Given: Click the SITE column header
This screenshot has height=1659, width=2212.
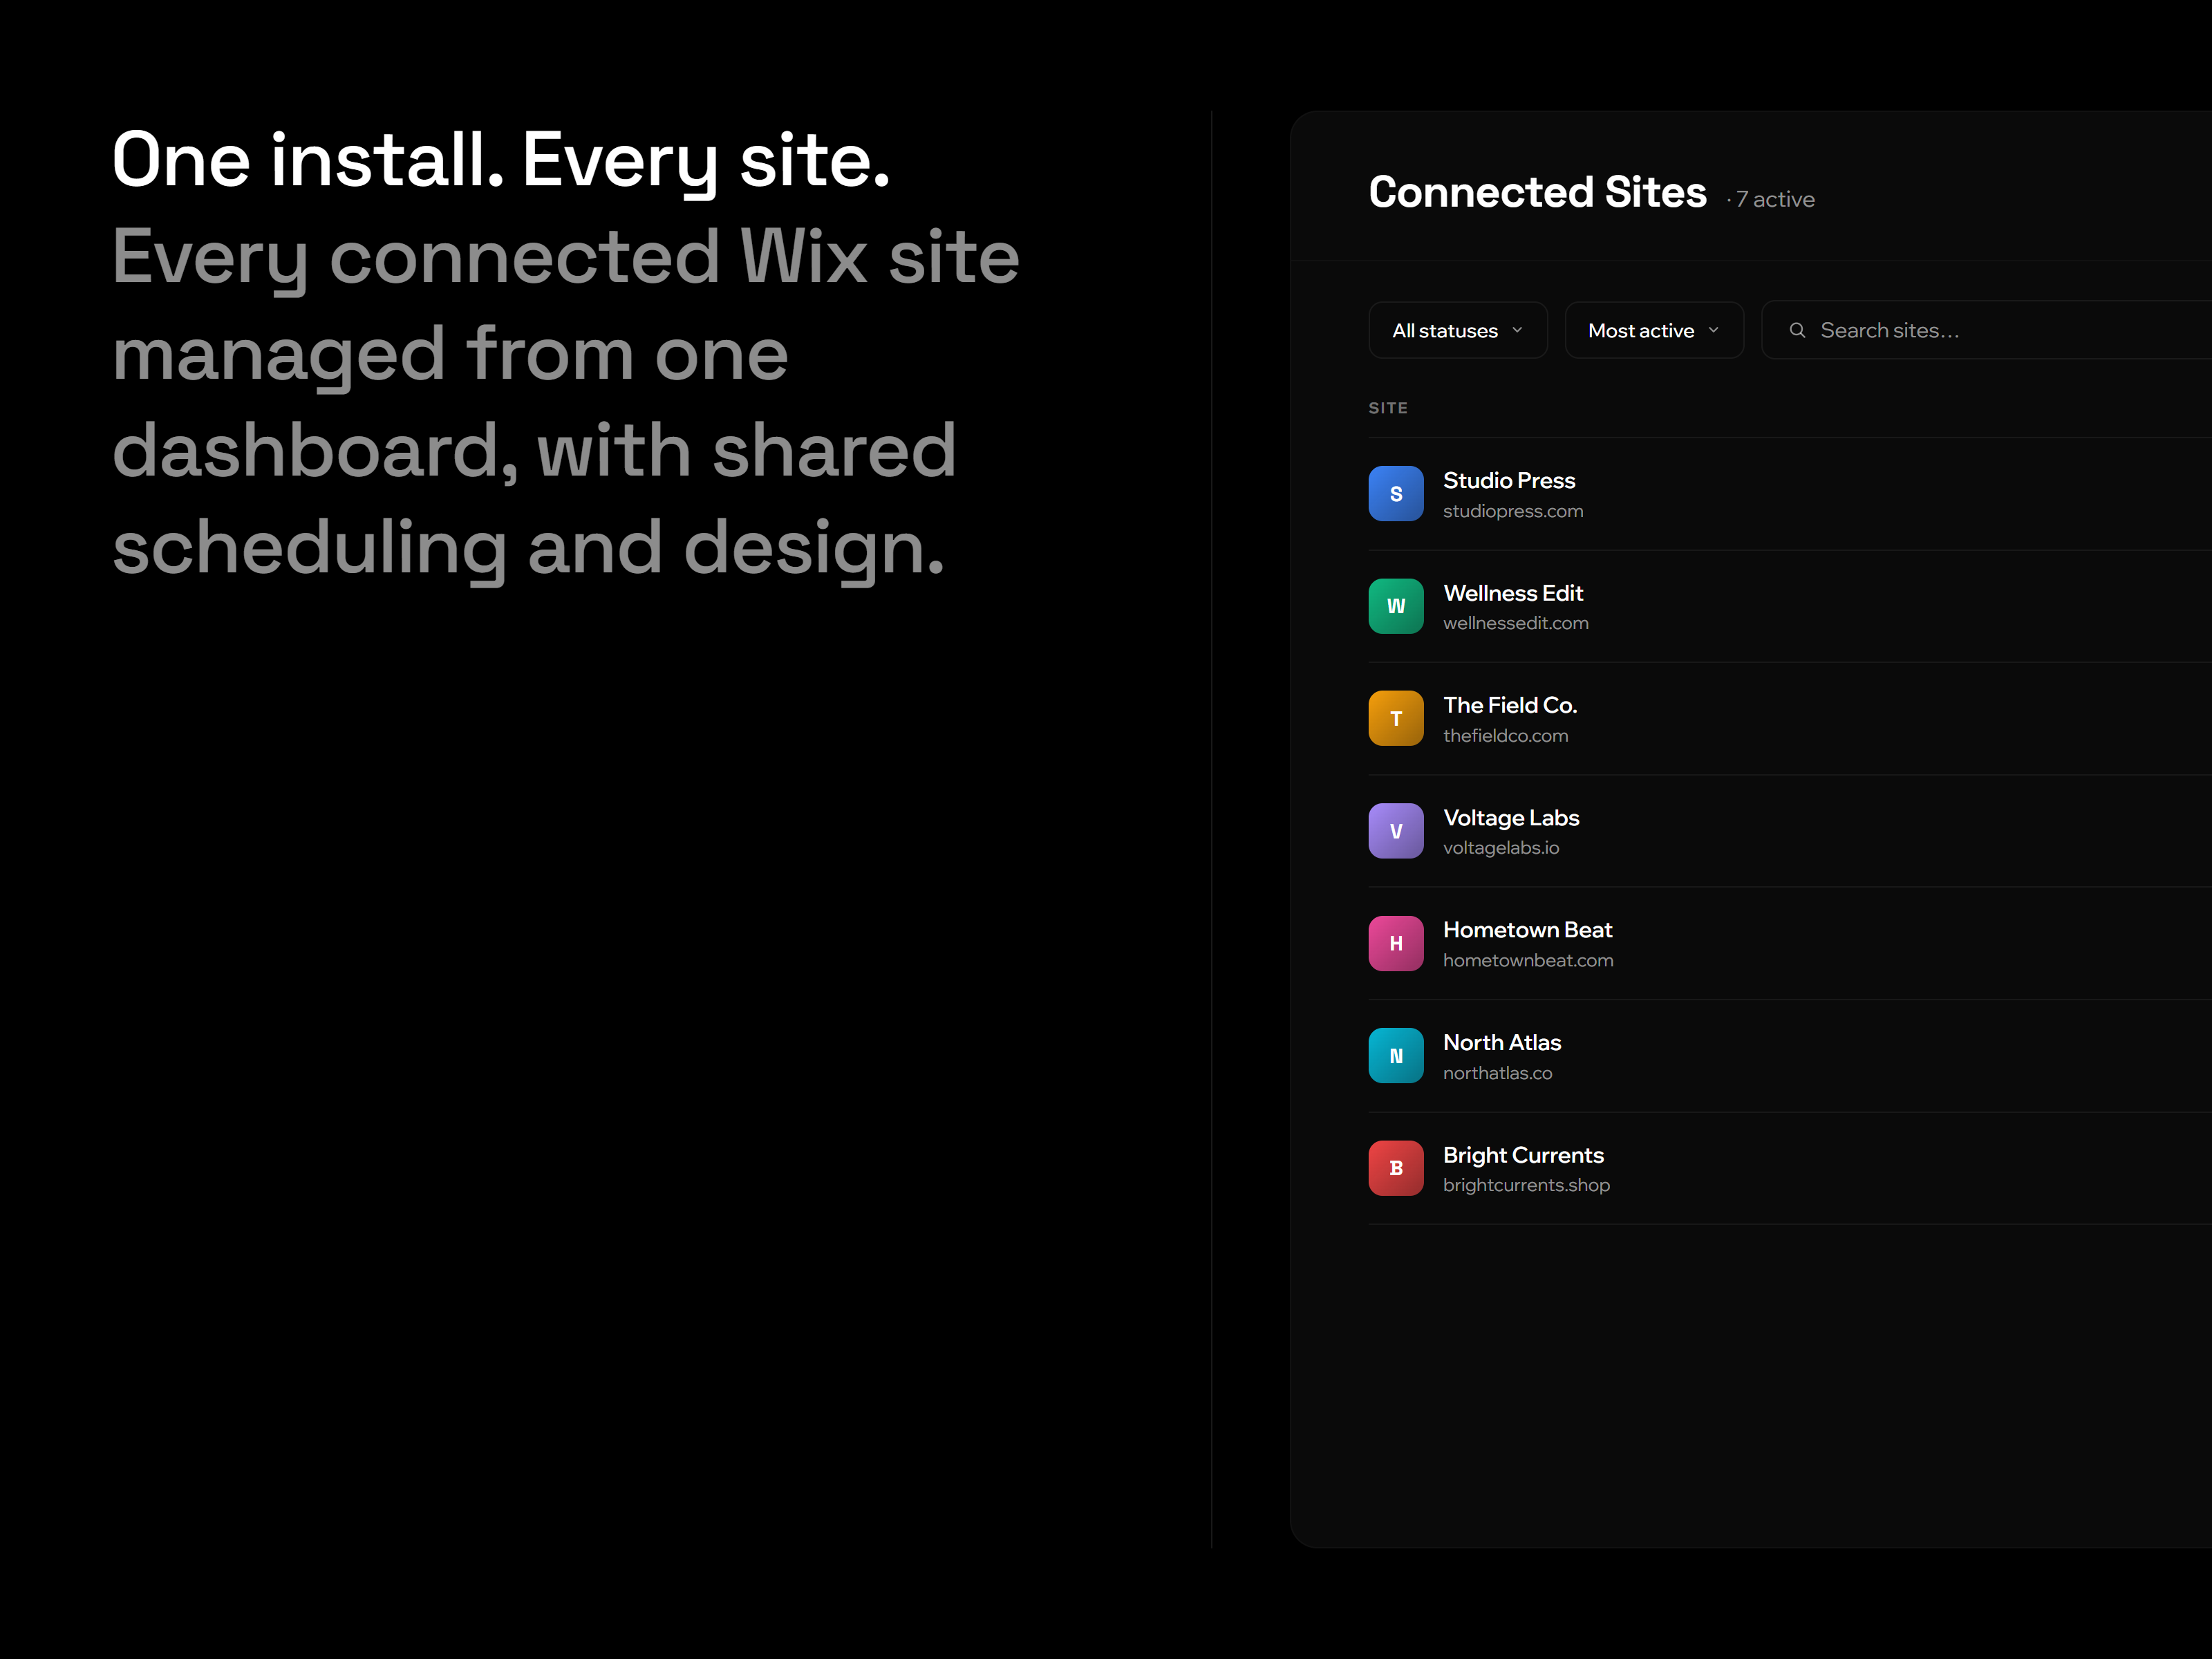Looking at the screenshot, I should point(1388,408).
